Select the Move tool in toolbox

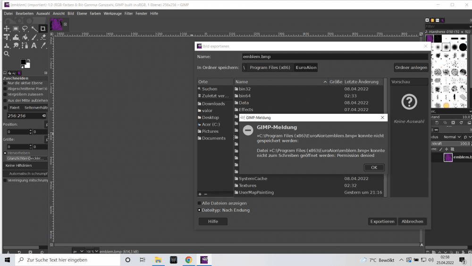7,29
